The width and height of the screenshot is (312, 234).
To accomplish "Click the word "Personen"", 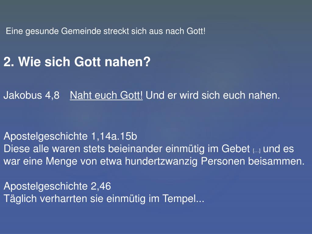I will [x=223, y=161].
